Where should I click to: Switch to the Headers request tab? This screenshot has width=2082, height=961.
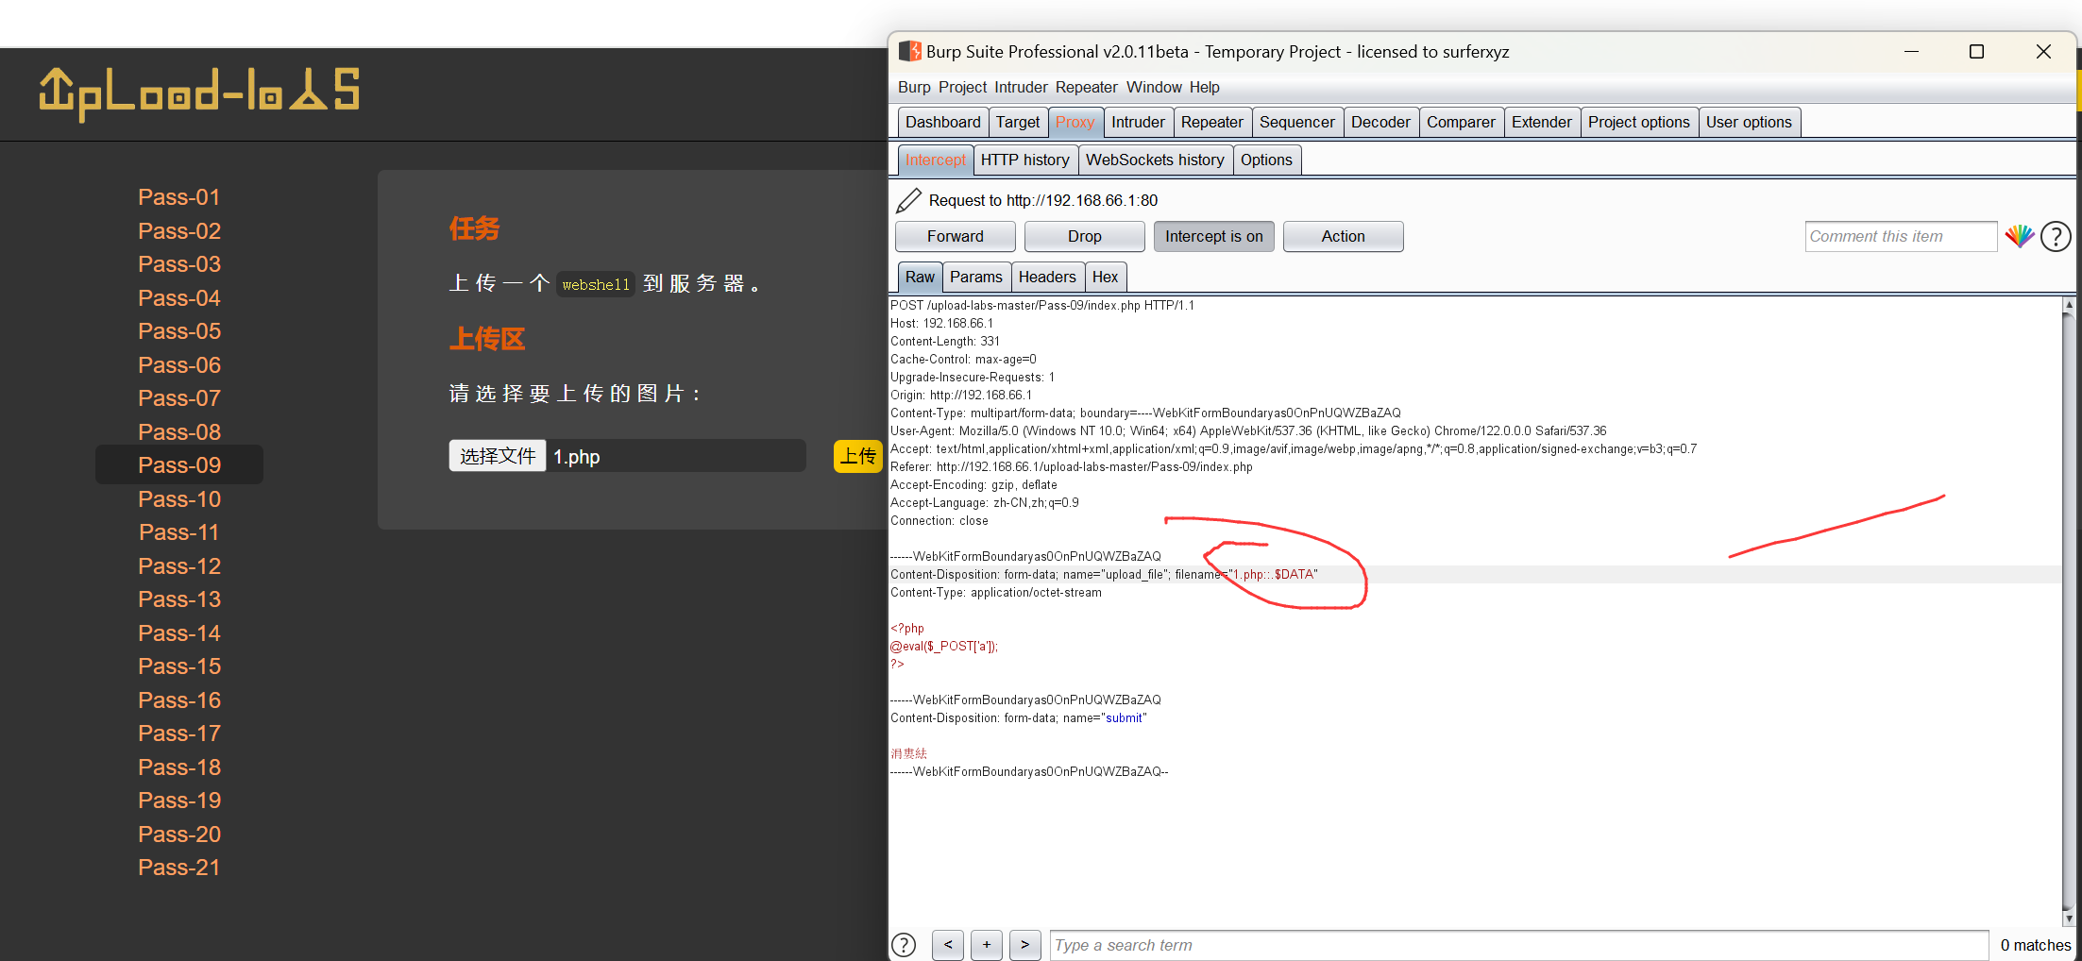pos(1047,277)
